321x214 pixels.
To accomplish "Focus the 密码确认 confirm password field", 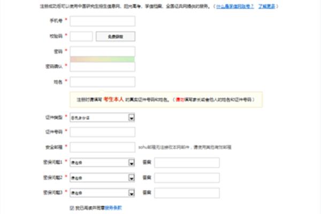I will coord(102,67).
